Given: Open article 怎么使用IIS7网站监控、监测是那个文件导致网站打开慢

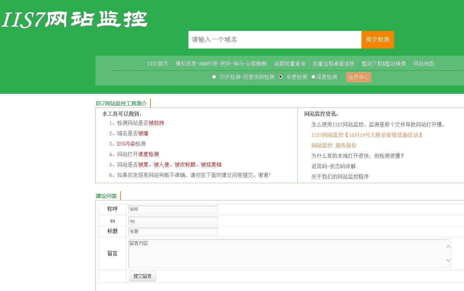Looking at the screenshot, I should (378, 124).
